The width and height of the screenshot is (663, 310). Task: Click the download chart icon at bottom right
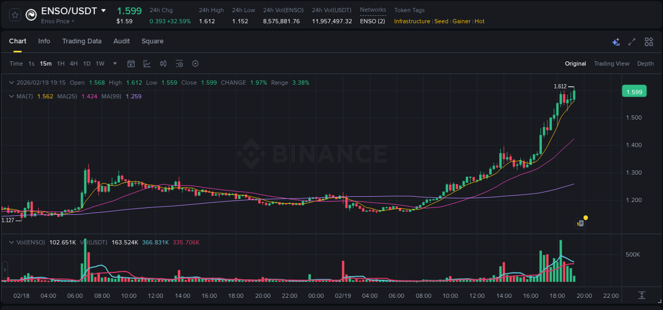click(642, 296)
